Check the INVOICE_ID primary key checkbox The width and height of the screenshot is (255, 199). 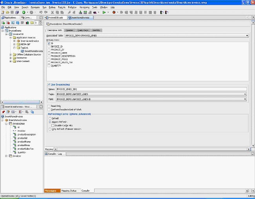(x=49, y=47)
